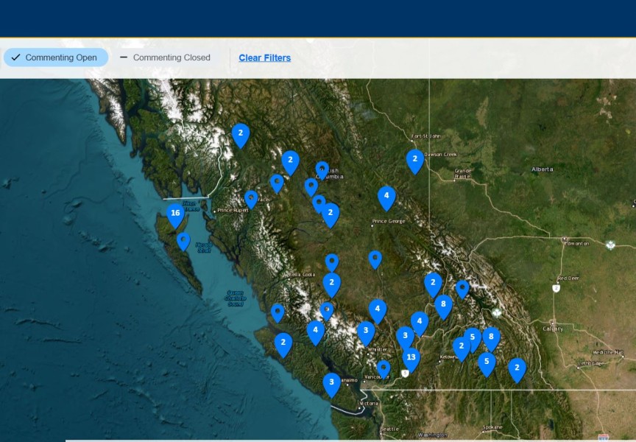Click the Clear Filters link

click(x=264, y=57)
